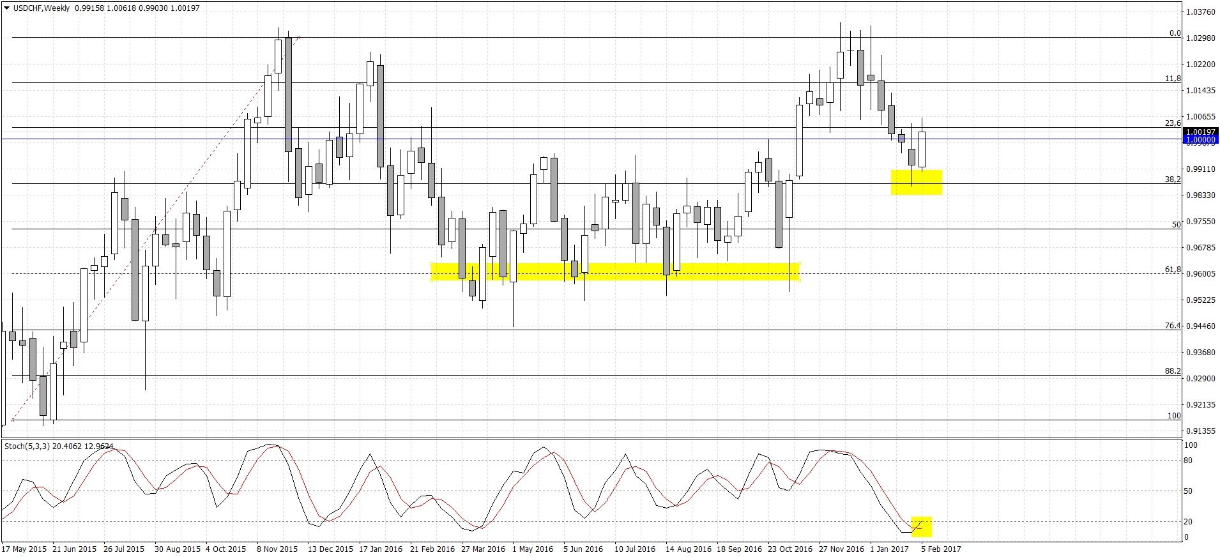The width and height of the screenshot is (1220, 557).
Task: Click the 4 Oct 2015 date label
Action: pyautogui.click(x=225, y=549)
